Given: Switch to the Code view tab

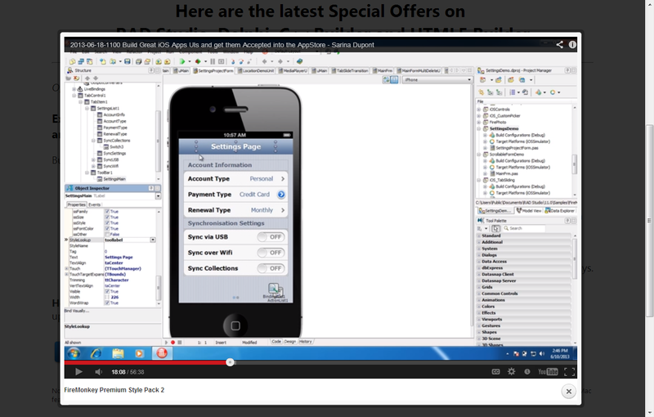Looking at the screenshot, I should pyautogui.click(x=276, y=342).
